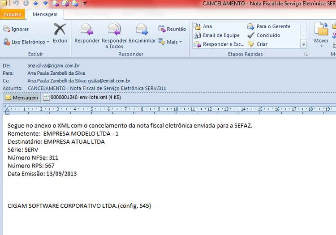
Task: Click the undo icon in quick access toolbar
Action: click(16, 3)
